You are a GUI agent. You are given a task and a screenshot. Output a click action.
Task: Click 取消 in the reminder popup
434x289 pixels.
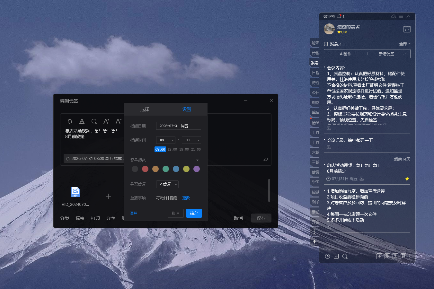point(176,213)
